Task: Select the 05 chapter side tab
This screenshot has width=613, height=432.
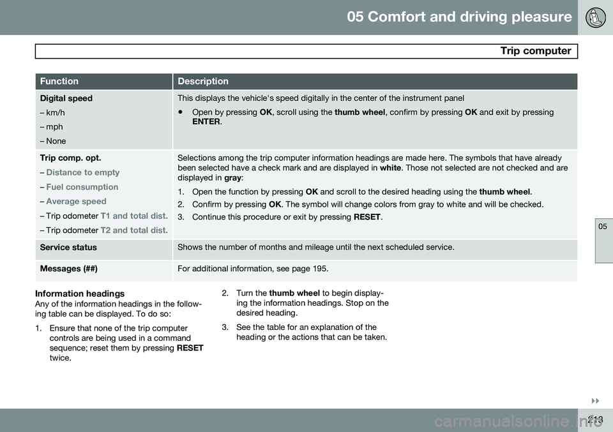Action: [603, 241]
